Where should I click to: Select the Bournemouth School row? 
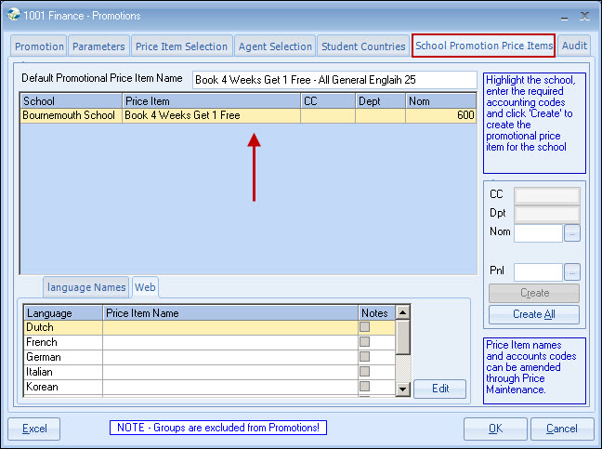[69, 116]
